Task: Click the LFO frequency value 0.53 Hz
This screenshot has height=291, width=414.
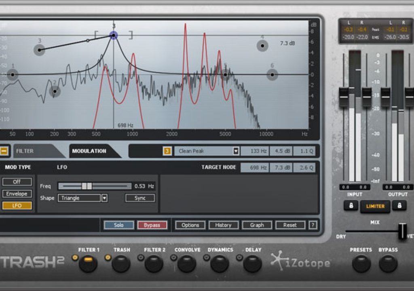Action: pyautogui.click(x=144, y=186)
